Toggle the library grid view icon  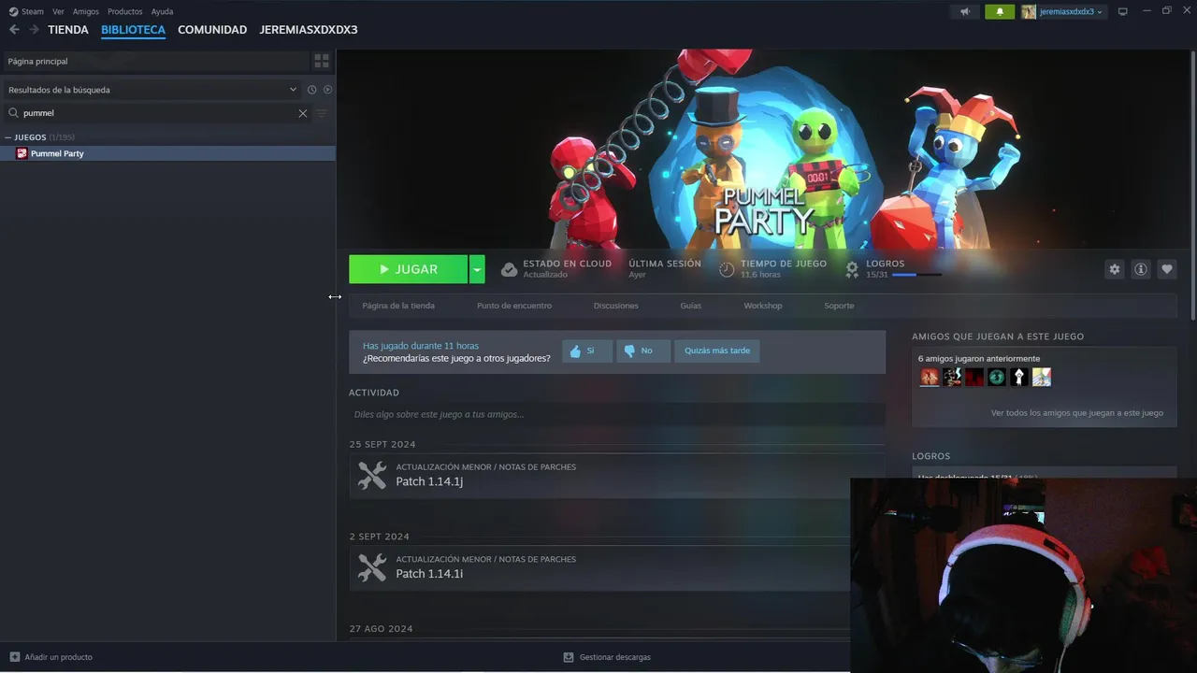click(322, 61)
